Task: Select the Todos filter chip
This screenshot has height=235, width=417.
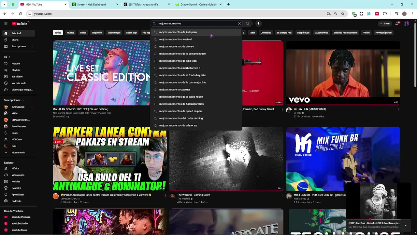Action: [58, 33]
